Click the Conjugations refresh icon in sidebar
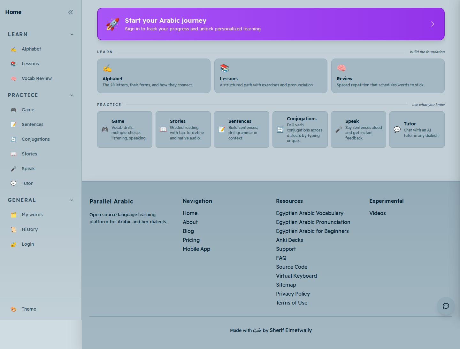 coord(13,139)
